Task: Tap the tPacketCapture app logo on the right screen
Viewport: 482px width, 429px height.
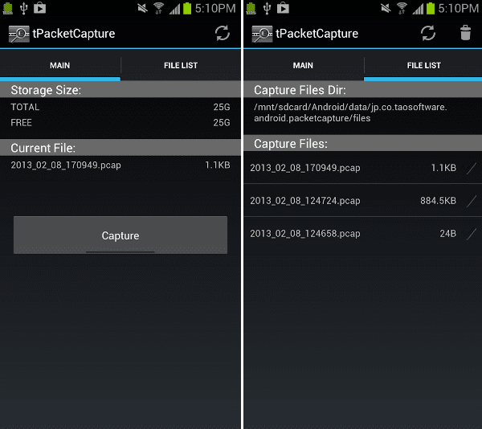Action: tap(262, 34)
